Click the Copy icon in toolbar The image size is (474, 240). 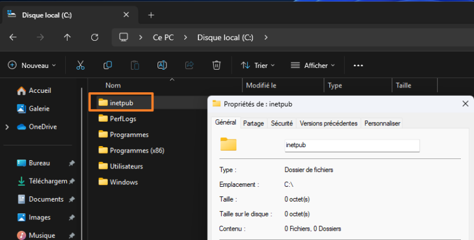pos(108,66)
